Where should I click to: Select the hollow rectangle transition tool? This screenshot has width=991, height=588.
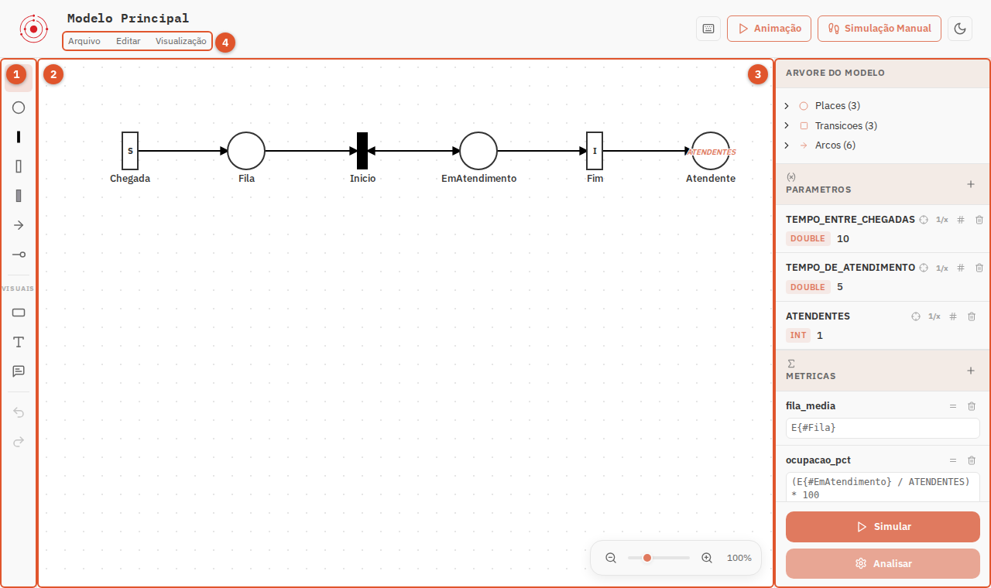click(x=19, y=166)
